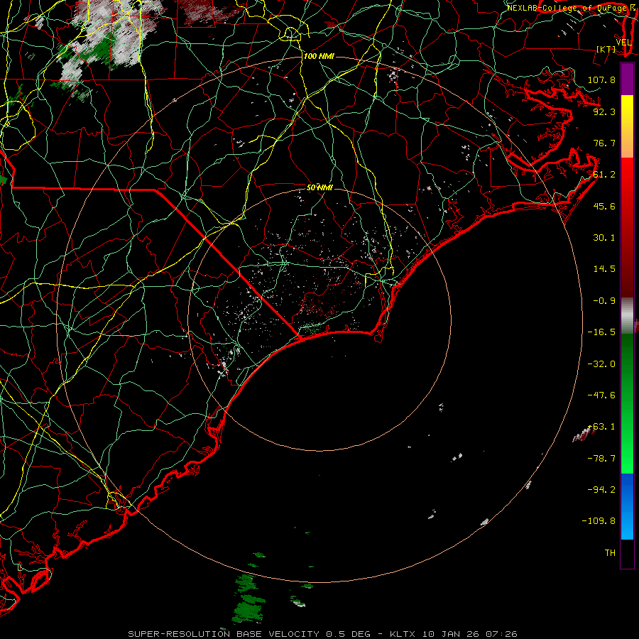This screenshot has height=639, width=639.
Task: Click the -16.5 legend value
Action: pyautogui.click(x=601, y=332)
